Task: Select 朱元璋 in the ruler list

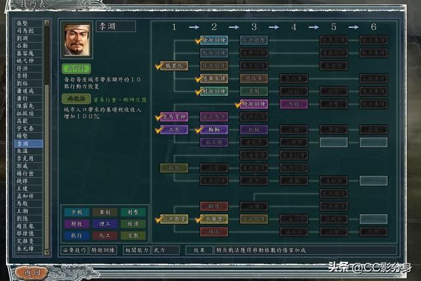Action: pos(28,249)
